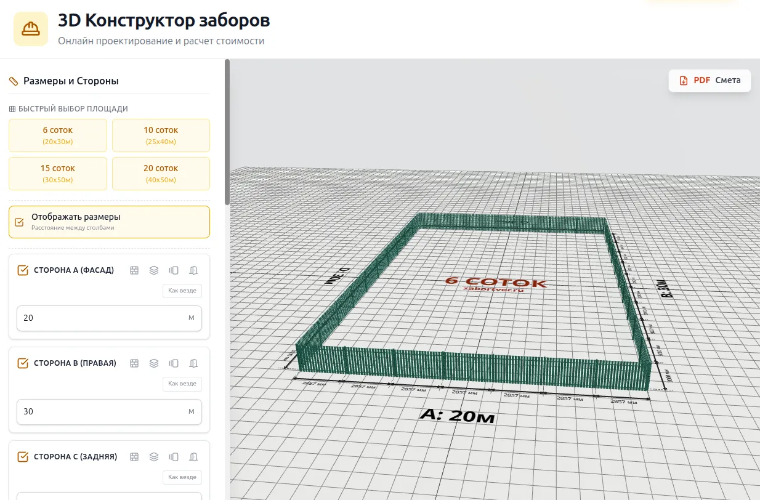This screenshot has width=760, height=500.
Task: Click the grid icon beside Быстрый выбор площади
Action: tap(12, 109)
